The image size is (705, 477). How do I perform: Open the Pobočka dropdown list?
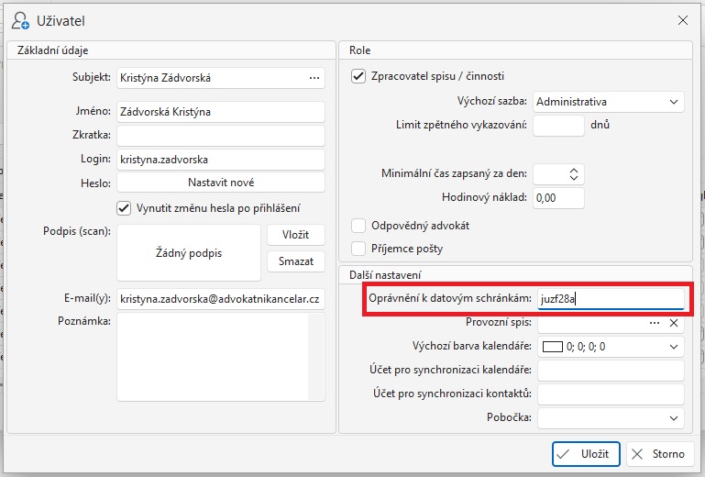coord(674,418)
